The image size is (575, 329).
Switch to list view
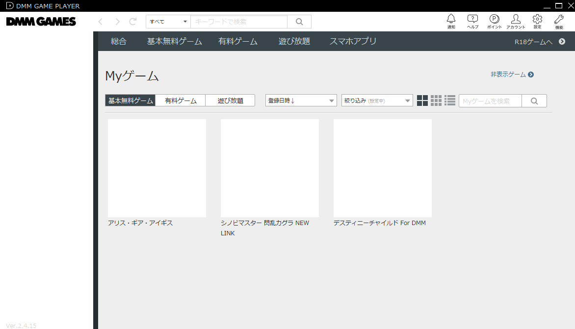[x=450, y=101]
